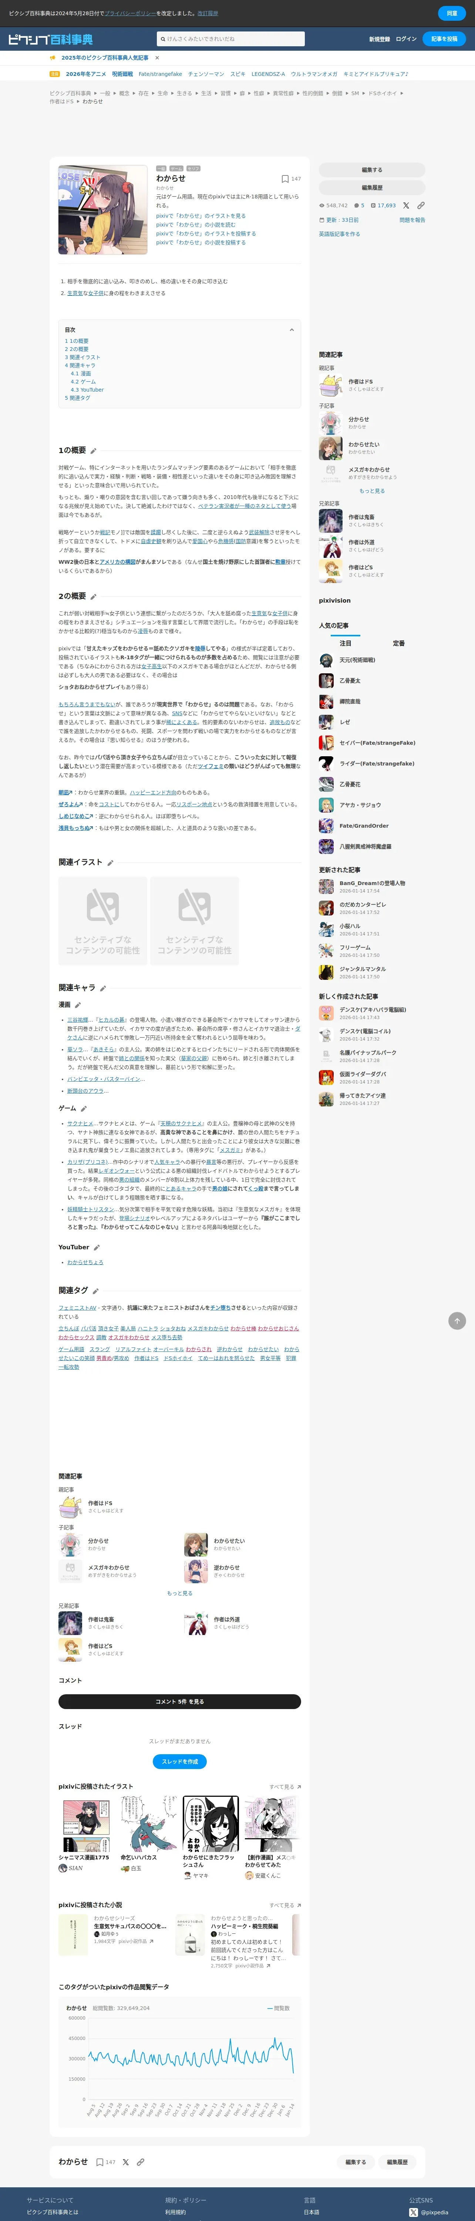This screenshot has height=2221, width=475.
Task: Open the ピクシブ百科事典 logo home link
Action: [50, 40]
